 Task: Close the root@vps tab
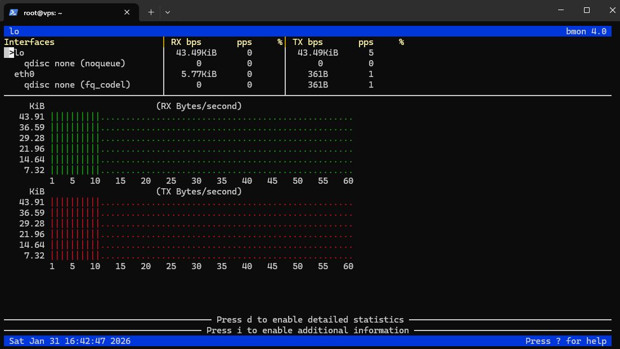tap(128, 12)
